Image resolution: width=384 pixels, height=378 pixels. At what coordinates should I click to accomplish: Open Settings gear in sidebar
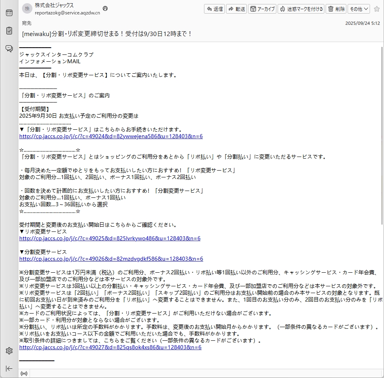[x=9, y=351]
